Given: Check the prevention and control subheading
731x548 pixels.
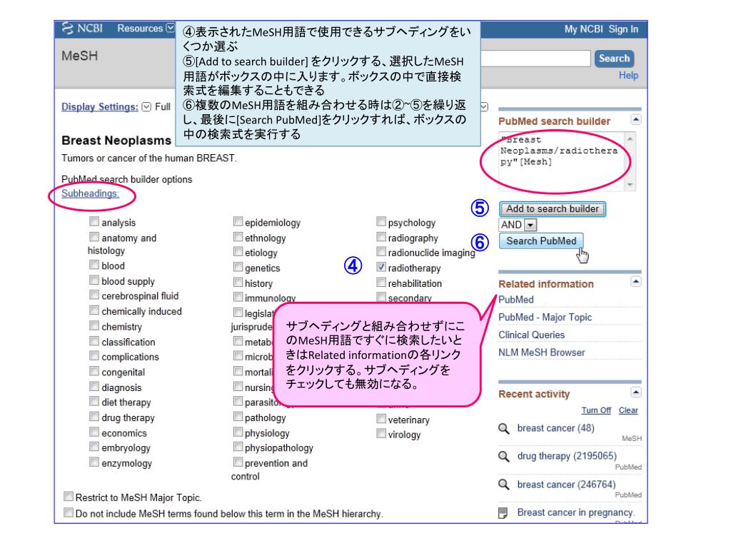Looking at the screenshot, I should 238,462.
